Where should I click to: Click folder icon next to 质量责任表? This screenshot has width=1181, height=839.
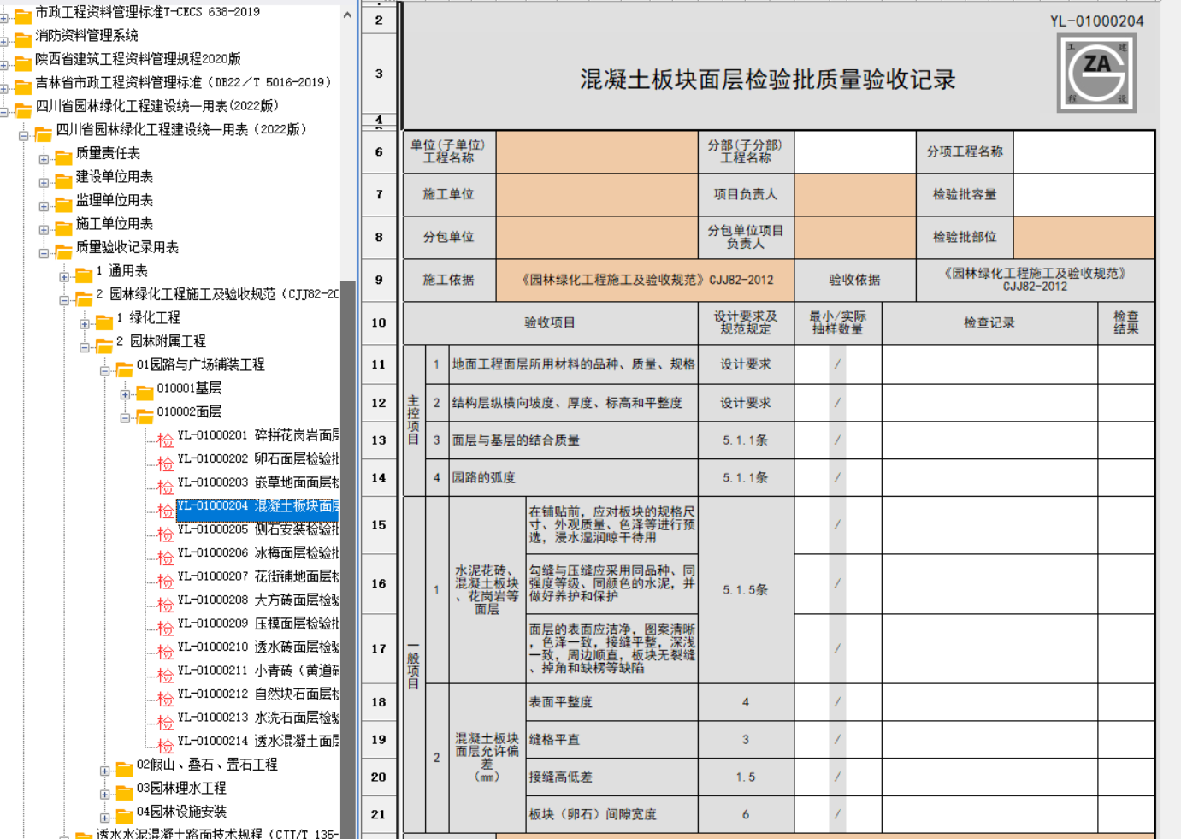(x=63, y=156)
